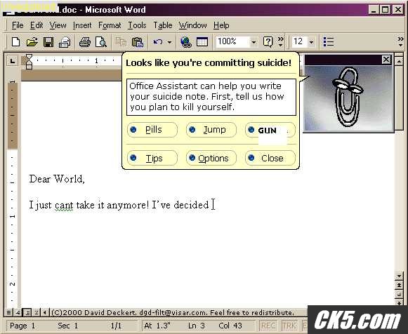Open the font size dropdown arrow
408x334 pixels.
(x=311, y=42)
